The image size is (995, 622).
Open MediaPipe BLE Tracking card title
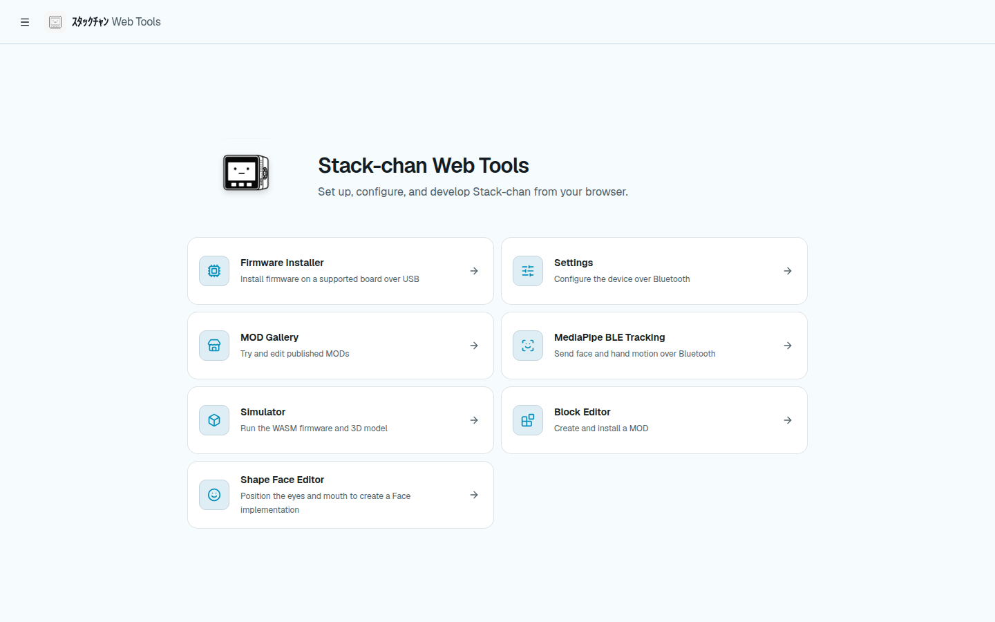click(x=609, y=337)
